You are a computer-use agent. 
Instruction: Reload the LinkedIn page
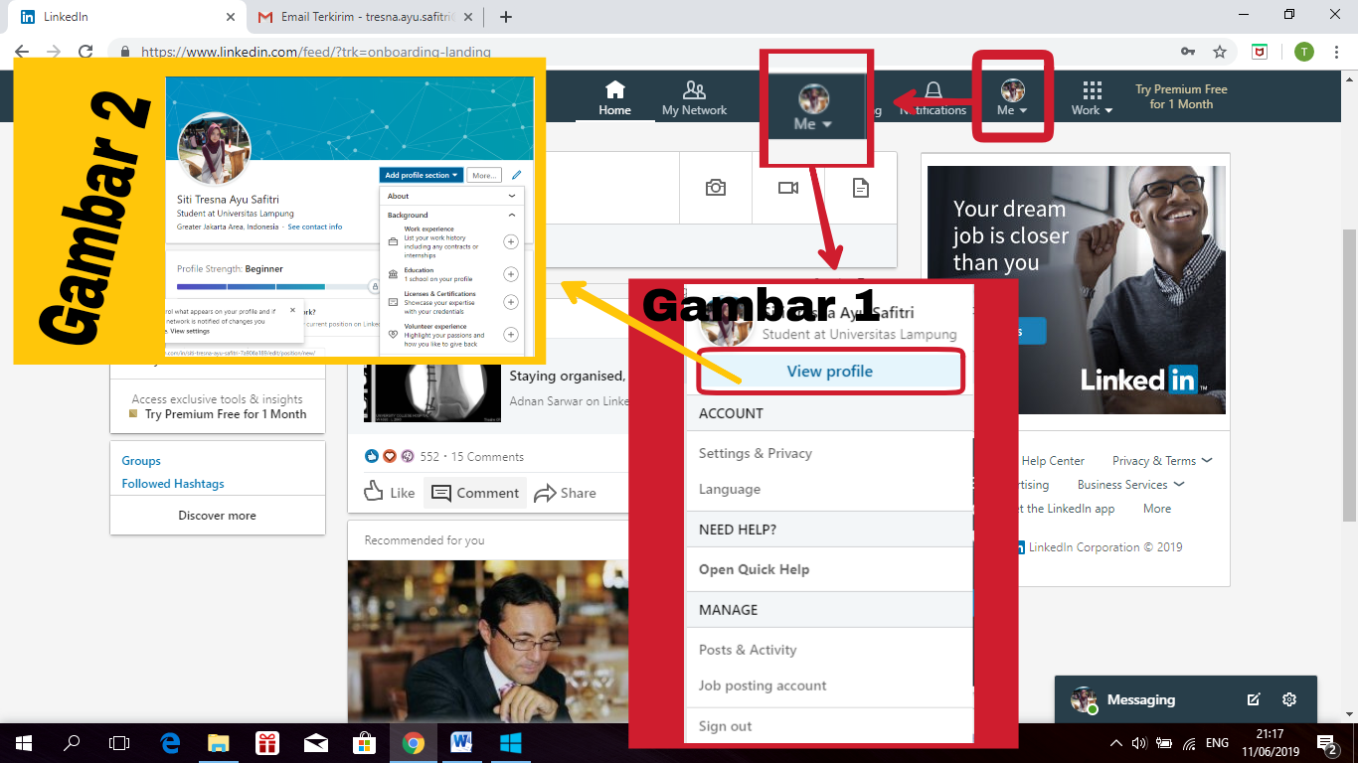[85, 52]
